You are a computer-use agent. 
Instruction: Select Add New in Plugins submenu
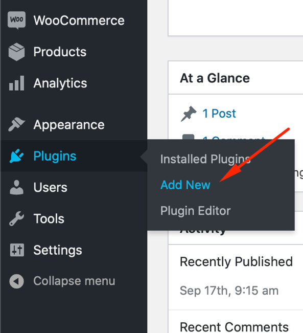[x=185, y=185]
